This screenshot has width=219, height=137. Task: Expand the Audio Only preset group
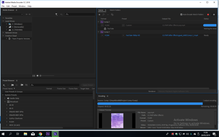point(5,98)
